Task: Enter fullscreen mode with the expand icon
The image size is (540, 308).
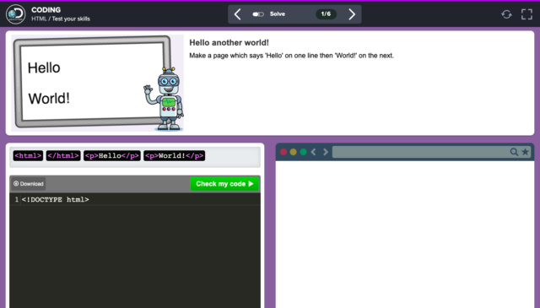Action: [526, 14]
